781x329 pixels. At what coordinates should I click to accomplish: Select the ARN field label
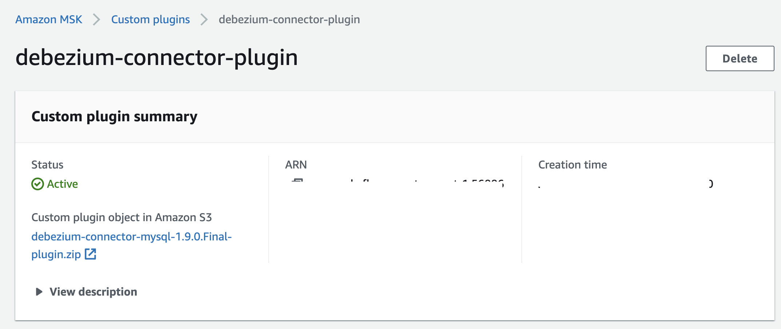click(296, 164)
